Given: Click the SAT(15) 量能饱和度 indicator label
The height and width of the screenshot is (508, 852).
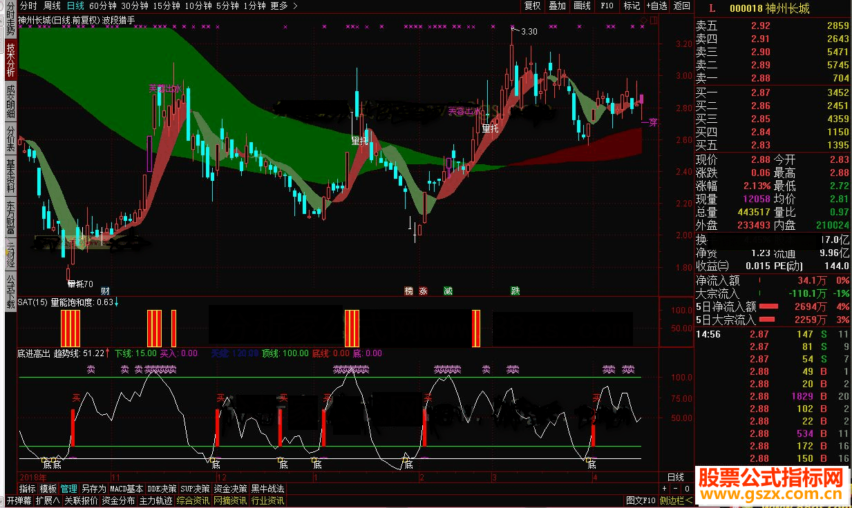Looking at the screenshot, I should pos(65,302).
